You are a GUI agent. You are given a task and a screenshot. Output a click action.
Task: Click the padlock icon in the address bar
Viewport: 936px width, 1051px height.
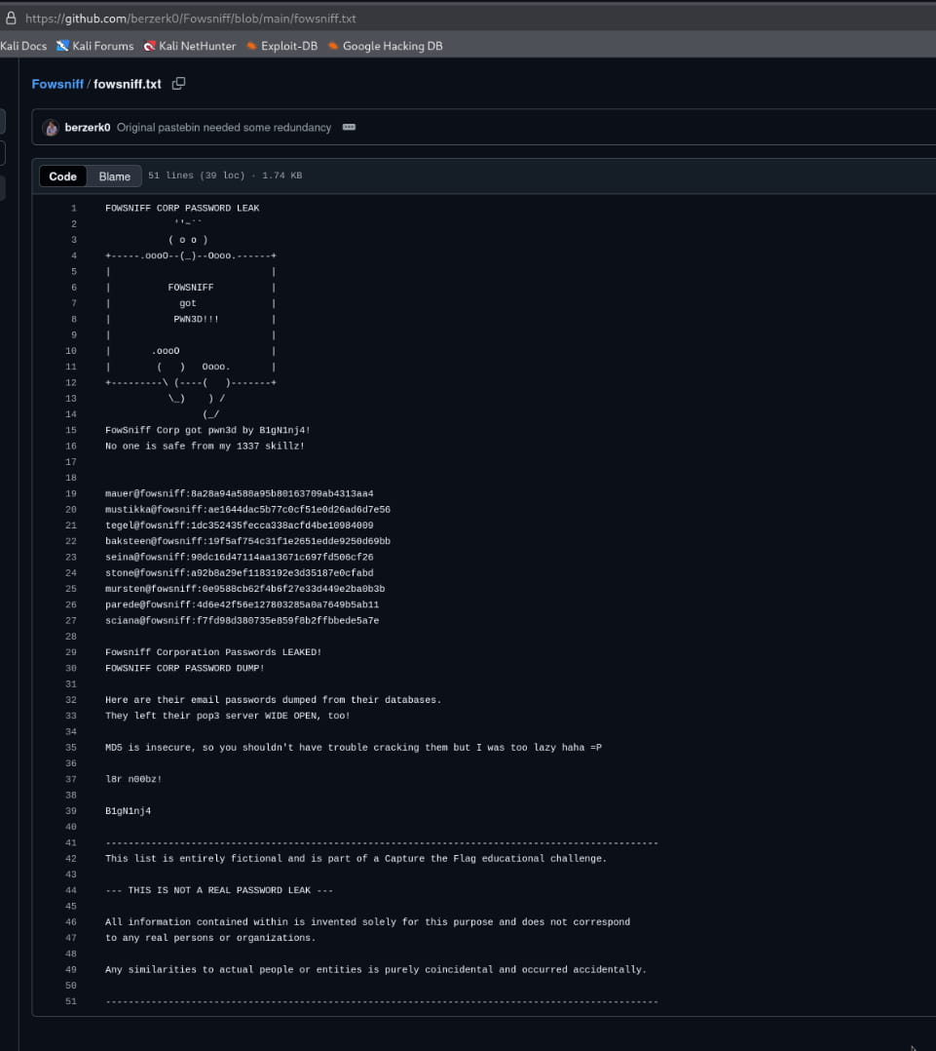[11, 18]
